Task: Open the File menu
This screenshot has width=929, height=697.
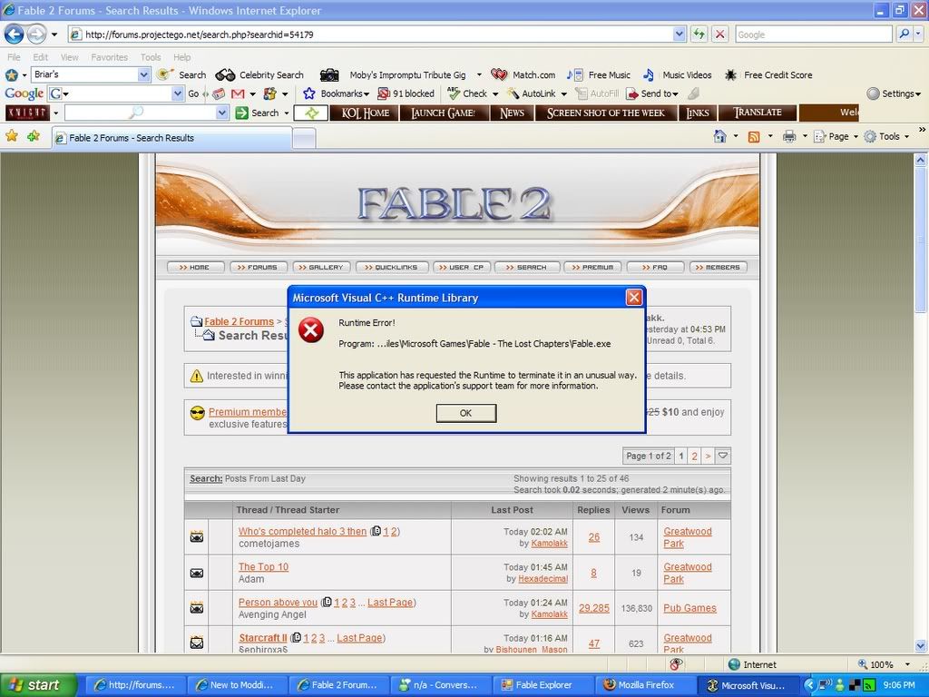Action: point(14,57)
